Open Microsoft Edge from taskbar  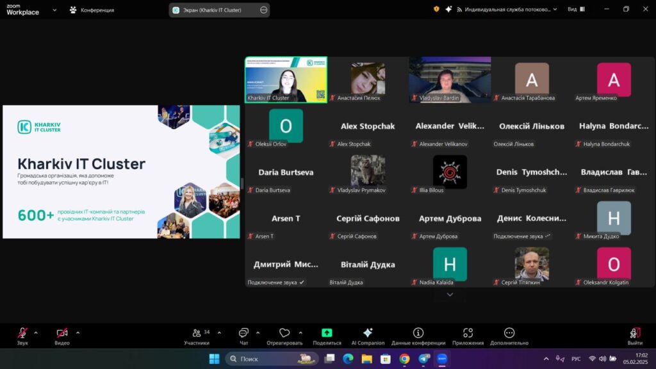tap(348, 359)
